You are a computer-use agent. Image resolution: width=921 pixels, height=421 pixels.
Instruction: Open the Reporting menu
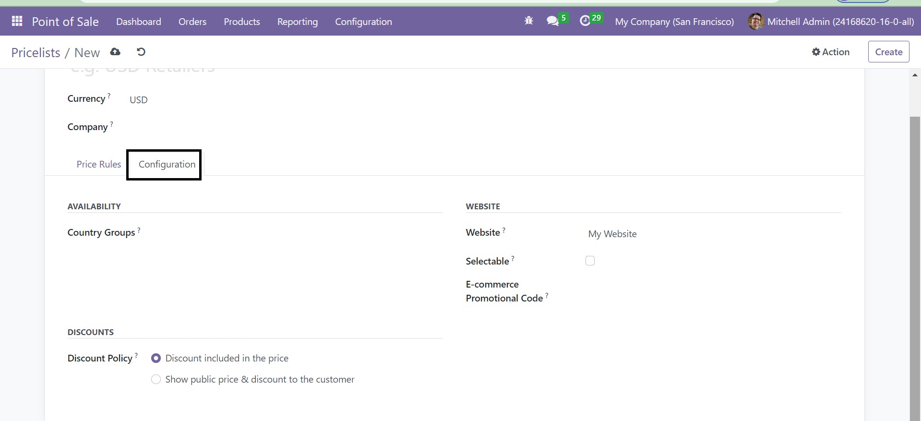click(x=297, y=22)
